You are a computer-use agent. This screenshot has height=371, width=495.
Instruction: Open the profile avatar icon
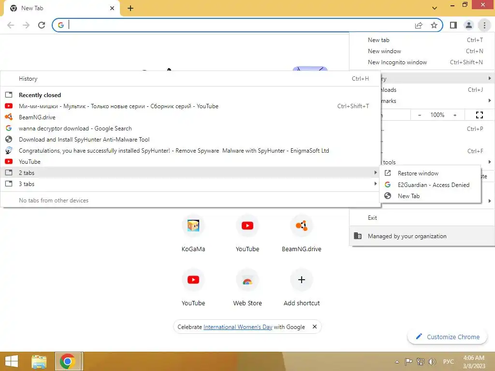click(469, 25)
